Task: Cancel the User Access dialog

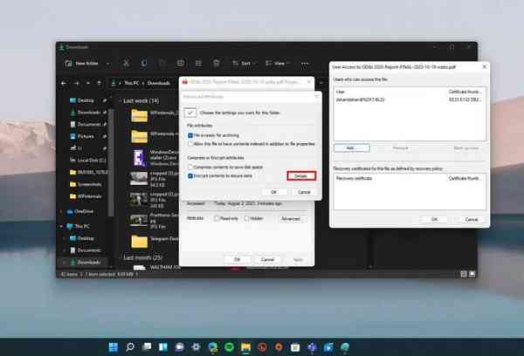Action: click(x=472, y=219)
